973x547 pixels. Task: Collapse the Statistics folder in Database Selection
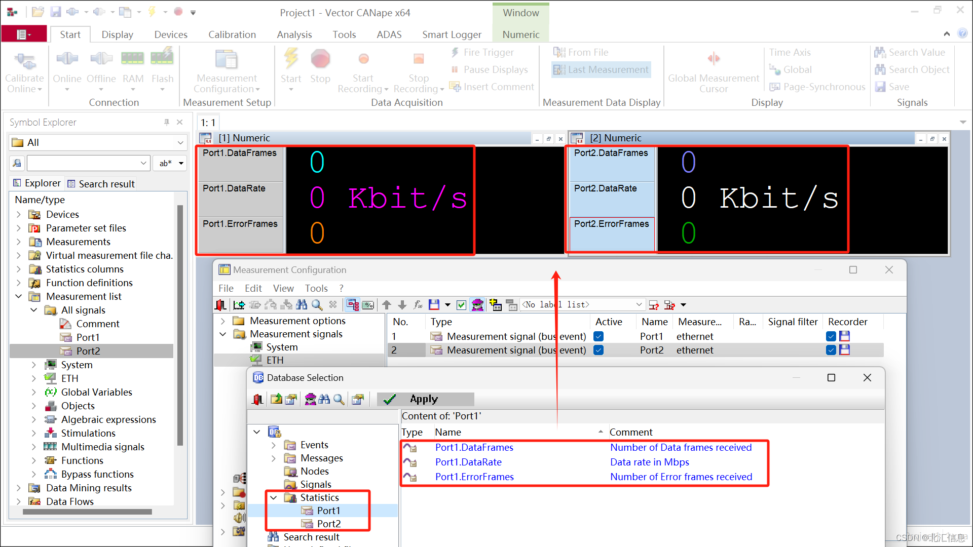274,498
